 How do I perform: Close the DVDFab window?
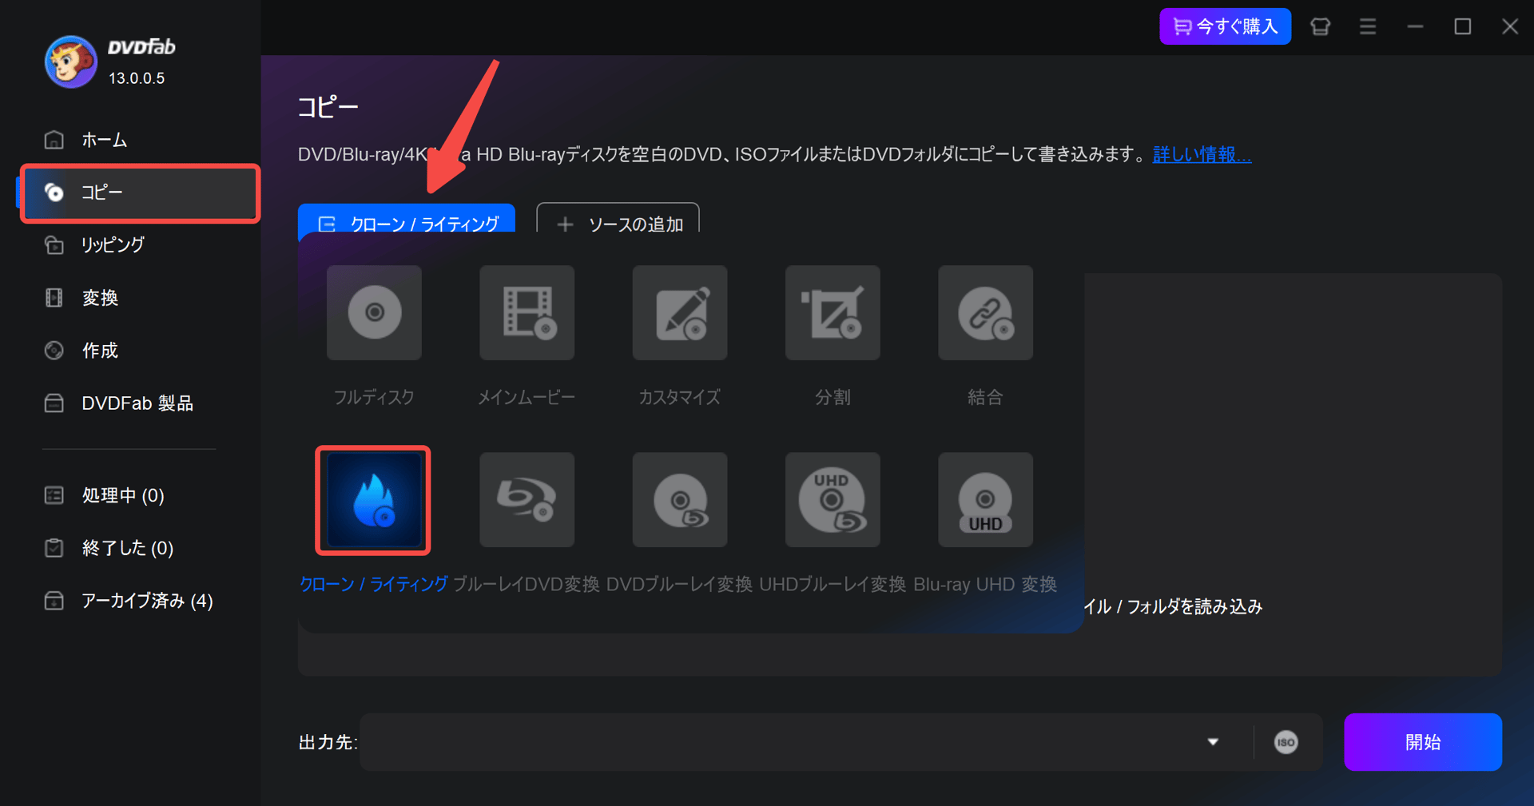click(1510, 26)
